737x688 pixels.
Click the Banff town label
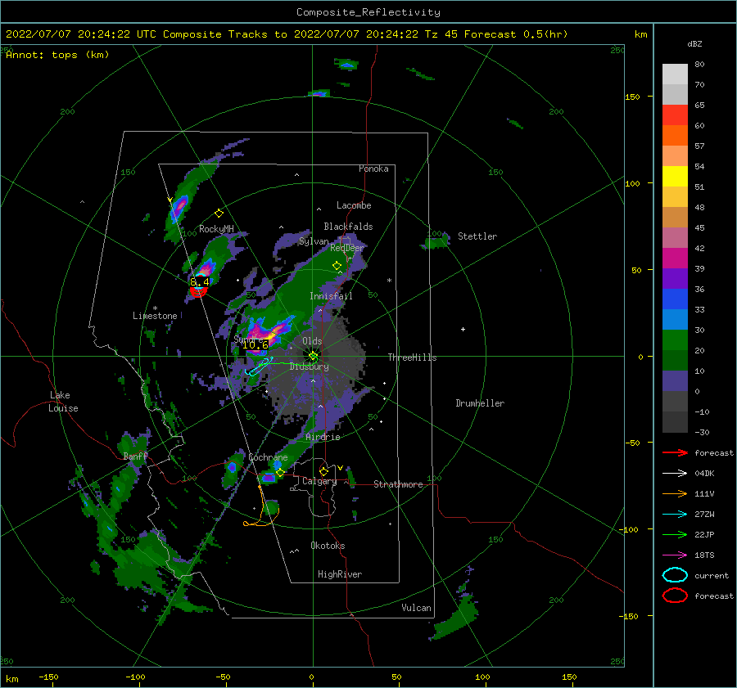[136, 456]
